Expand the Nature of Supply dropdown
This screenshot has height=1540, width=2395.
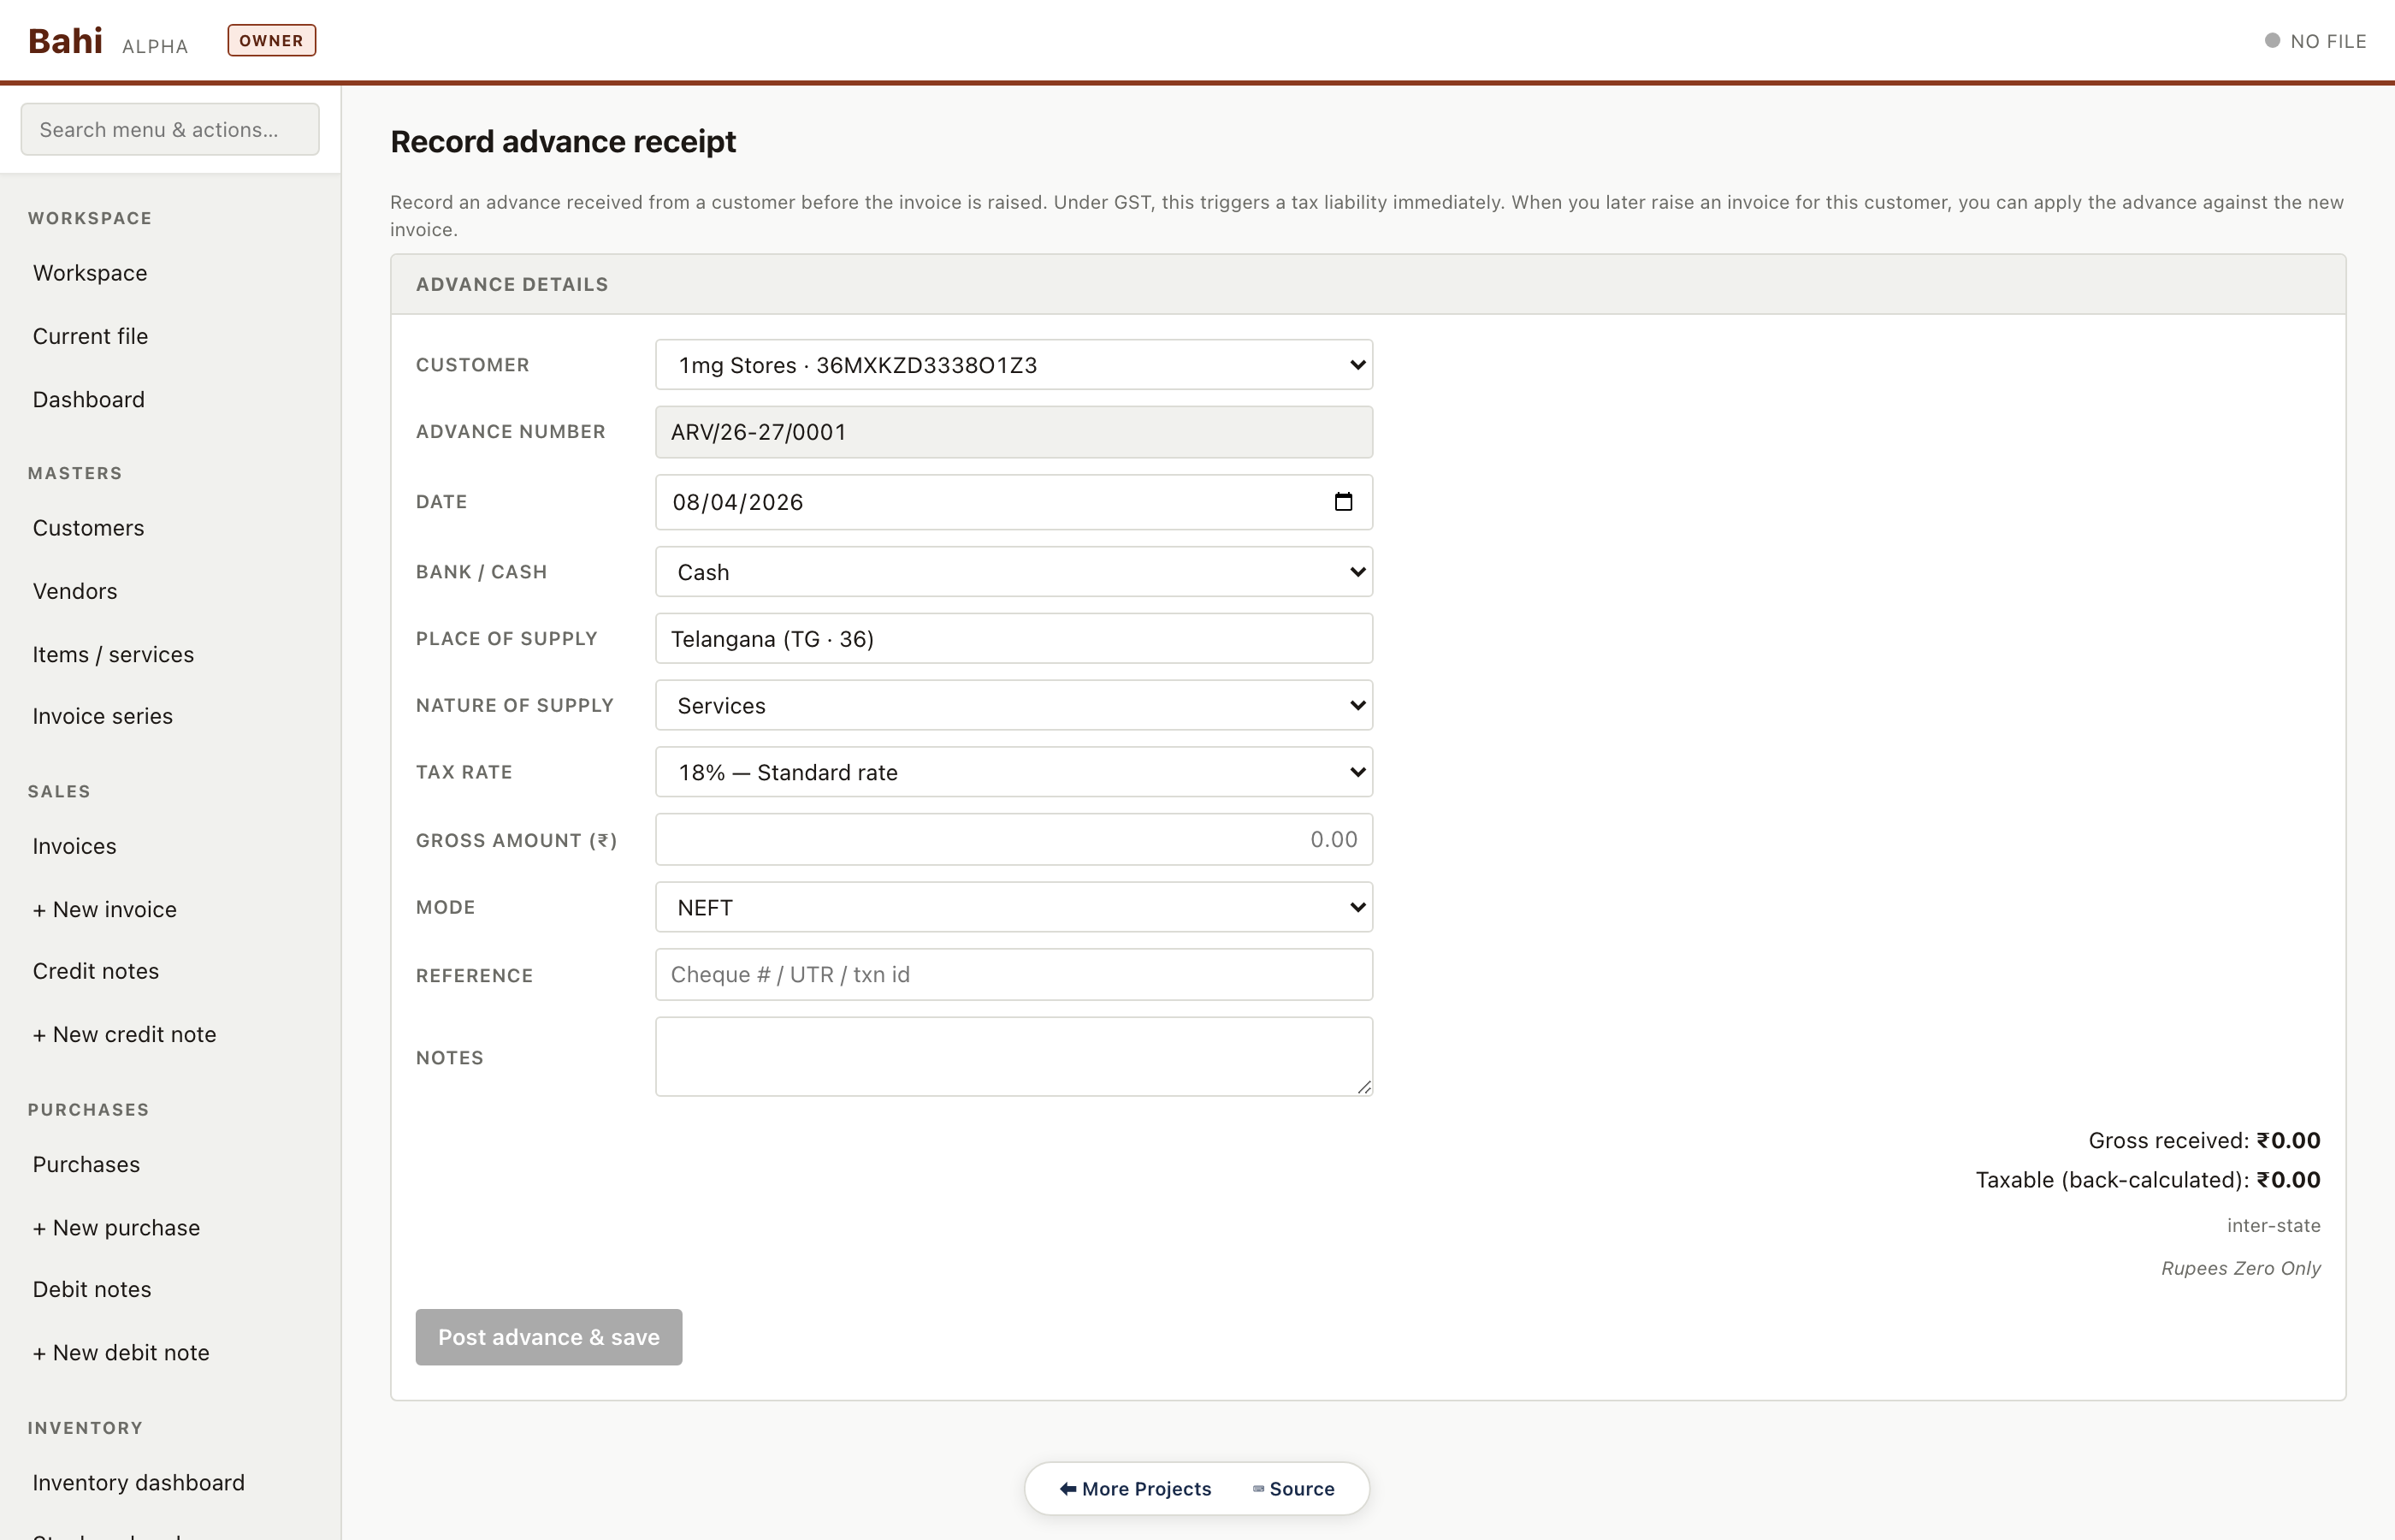point(1013,705)
